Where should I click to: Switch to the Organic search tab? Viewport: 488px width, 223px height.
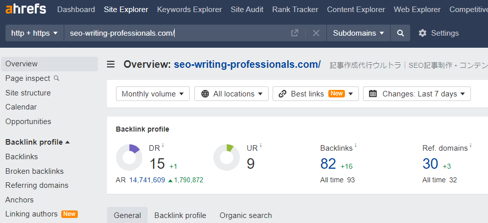(x=246, y=215)
